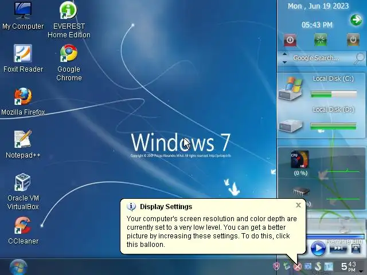Launch EVEREST Home Edition shortcut
Image resolution: width=367 pixels, height=275 pixels.
tap(69, 19)
